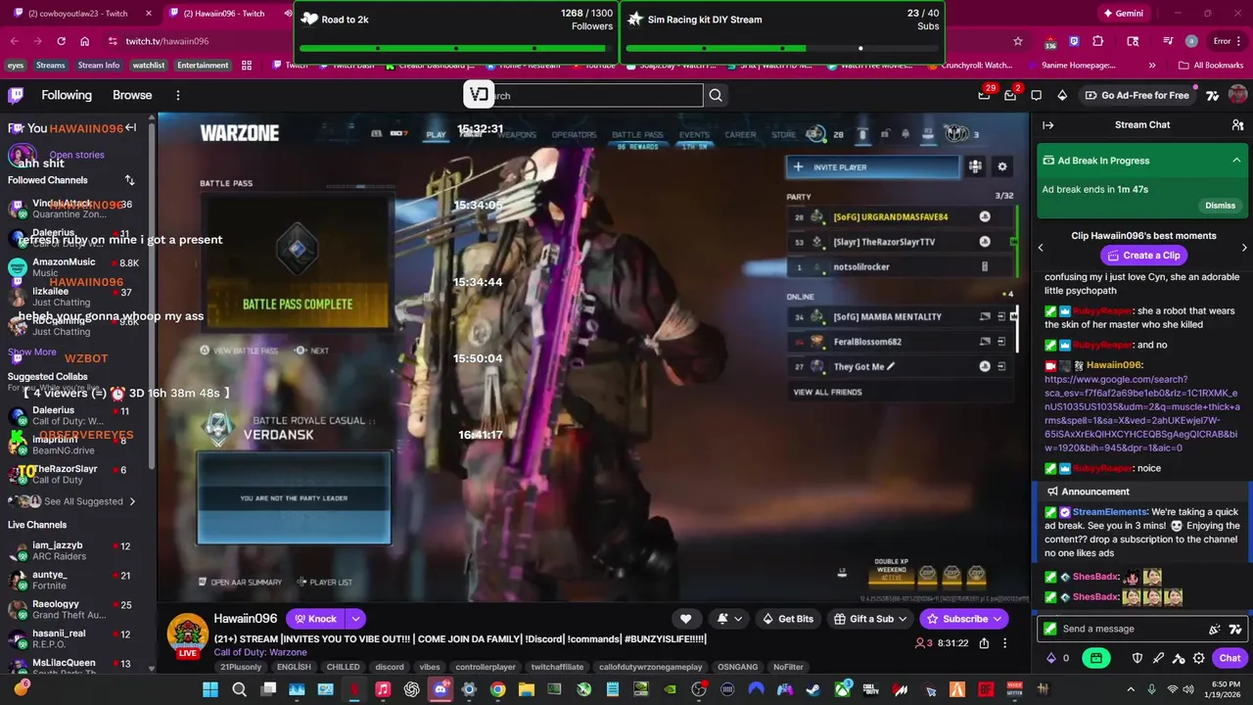Open chat shield moderation icon
1253x705 pixels.
tap(1137, 658)
